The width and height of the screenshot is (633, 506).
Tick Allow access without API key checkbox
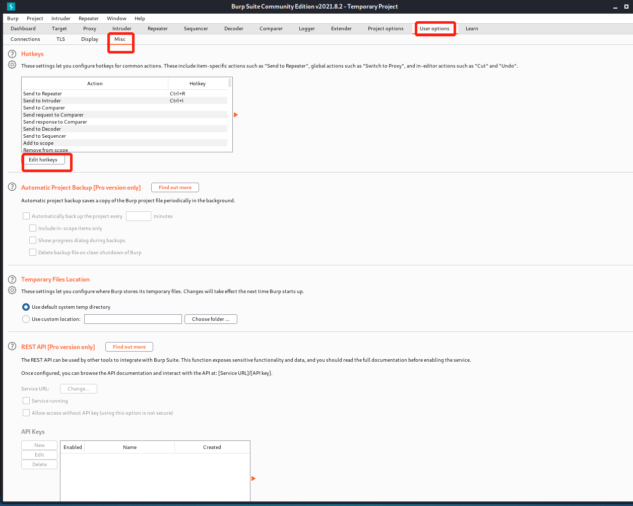click(26, 413)
